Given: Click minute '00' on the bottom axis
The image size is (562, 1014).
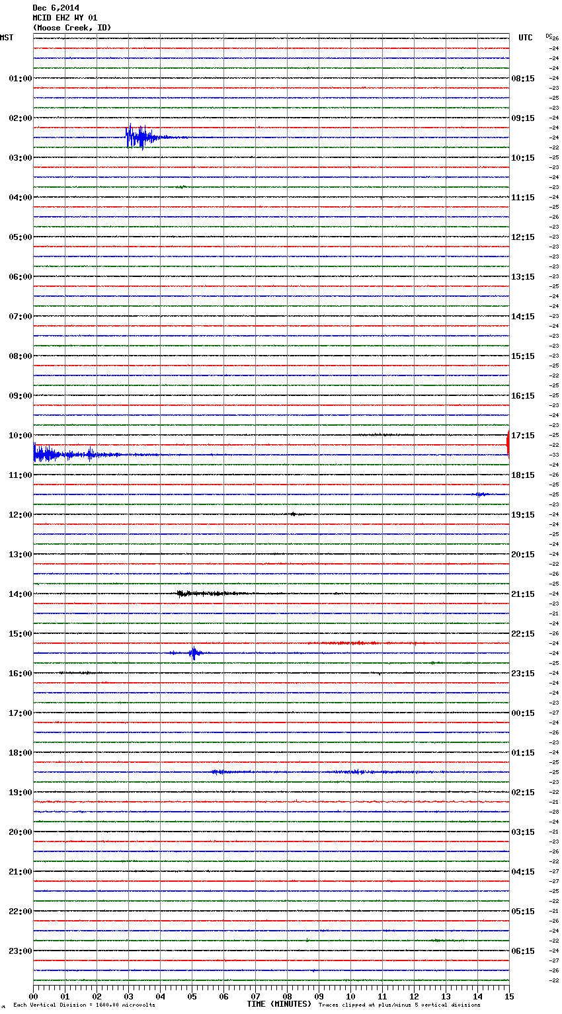Looking at the screenshot, I should (33, 996).
